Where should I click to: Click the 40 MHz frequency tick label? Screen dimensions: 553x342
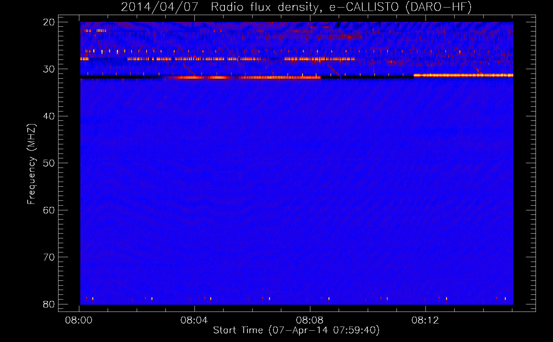tap(49, 116)
